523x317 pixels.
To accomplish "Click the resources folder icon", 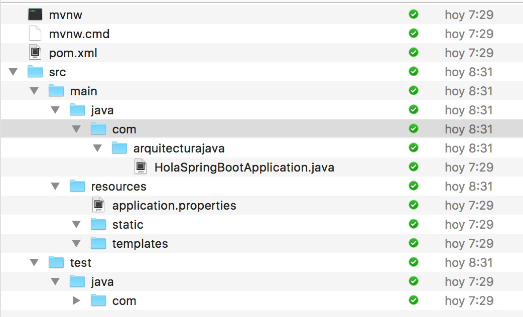I will [x=77, y=186].
